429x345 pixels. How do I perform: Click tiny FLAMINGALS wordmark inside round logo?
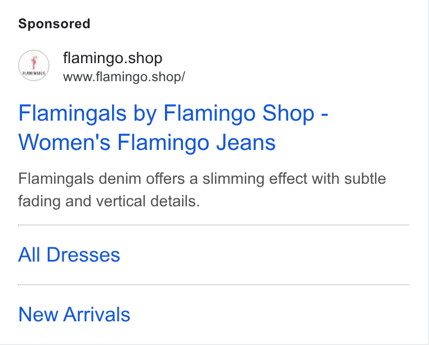[x=34, y=73]
